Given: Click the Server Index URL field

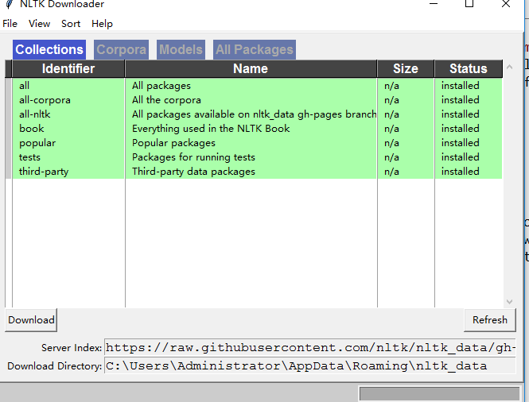Looking at the screenshot, I should coord(310,347).
